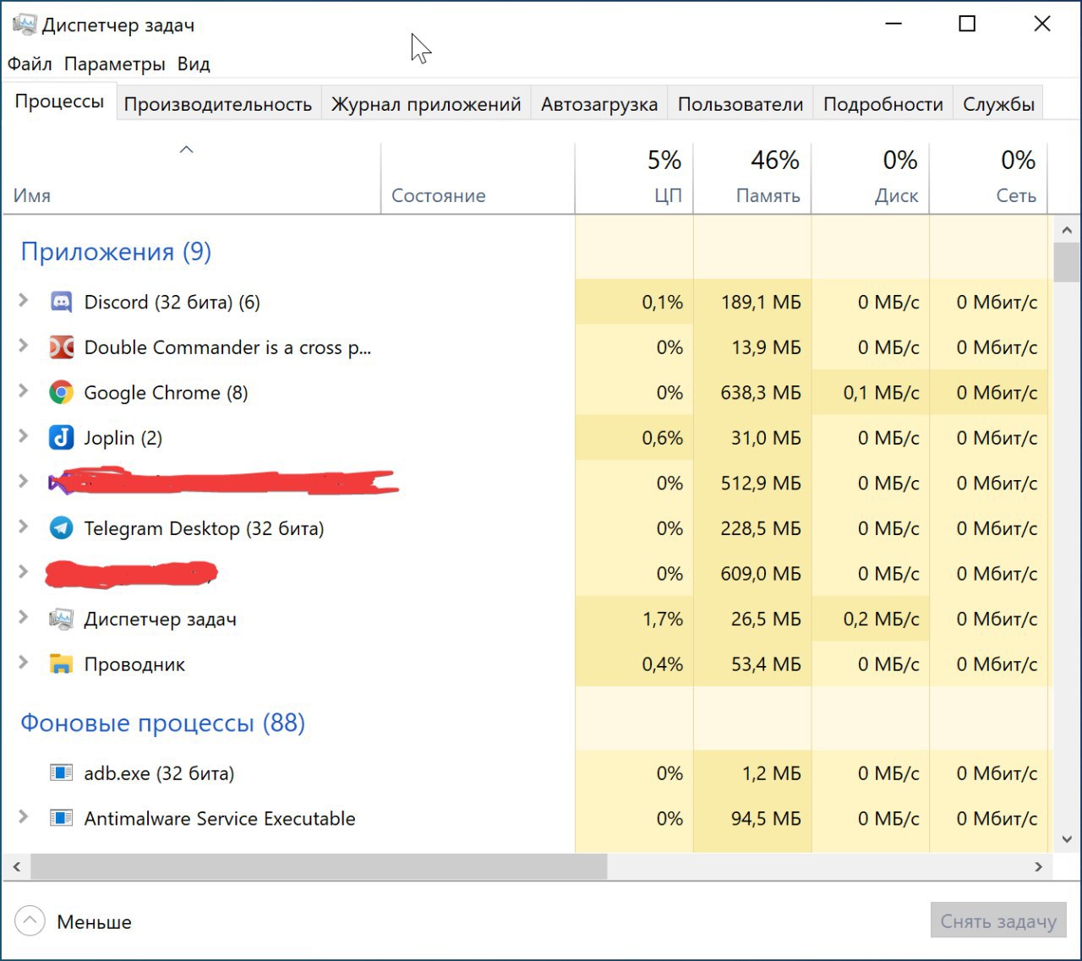Select the Фоновые процессы (88) group header
Screen dimensions: 1082x961
[x=162, y=723]
